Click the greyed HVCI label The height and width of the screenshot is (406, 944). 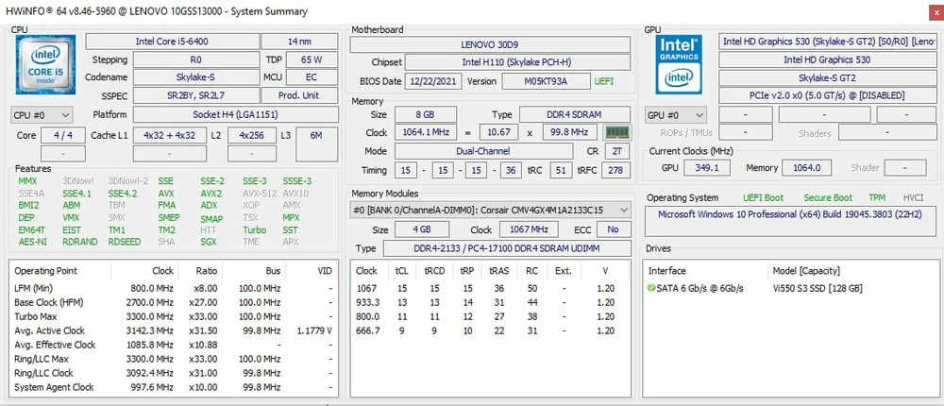click(913, 197)
